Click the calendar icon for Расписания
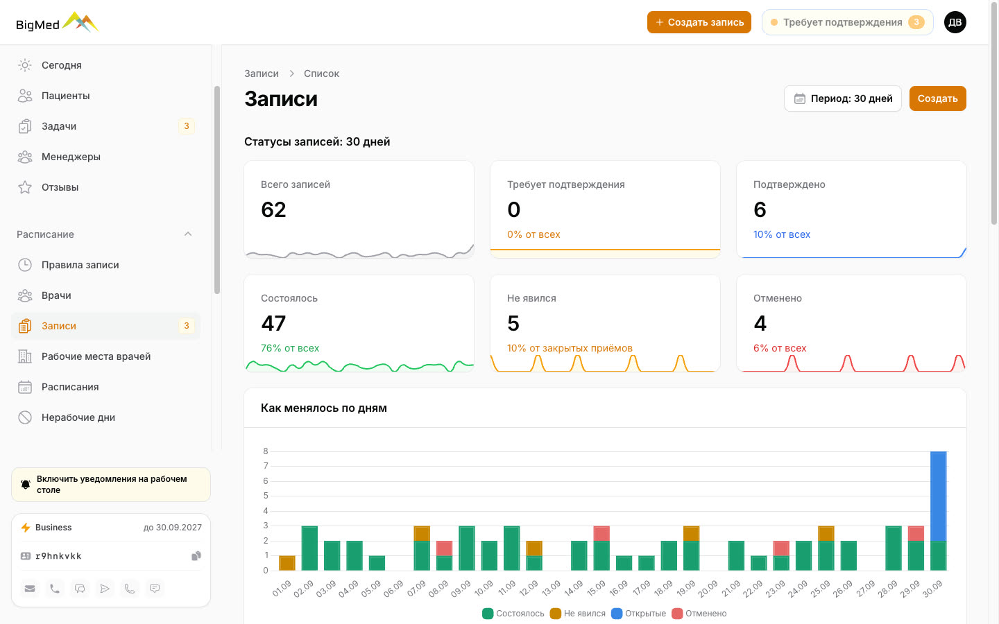The width and height of the screenshot is (999, 624). (25, 387)
